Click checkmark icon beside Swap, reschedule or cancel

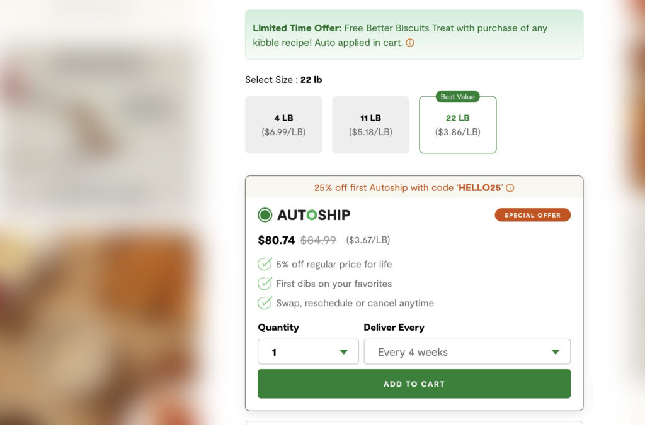(x=265, y=302)
